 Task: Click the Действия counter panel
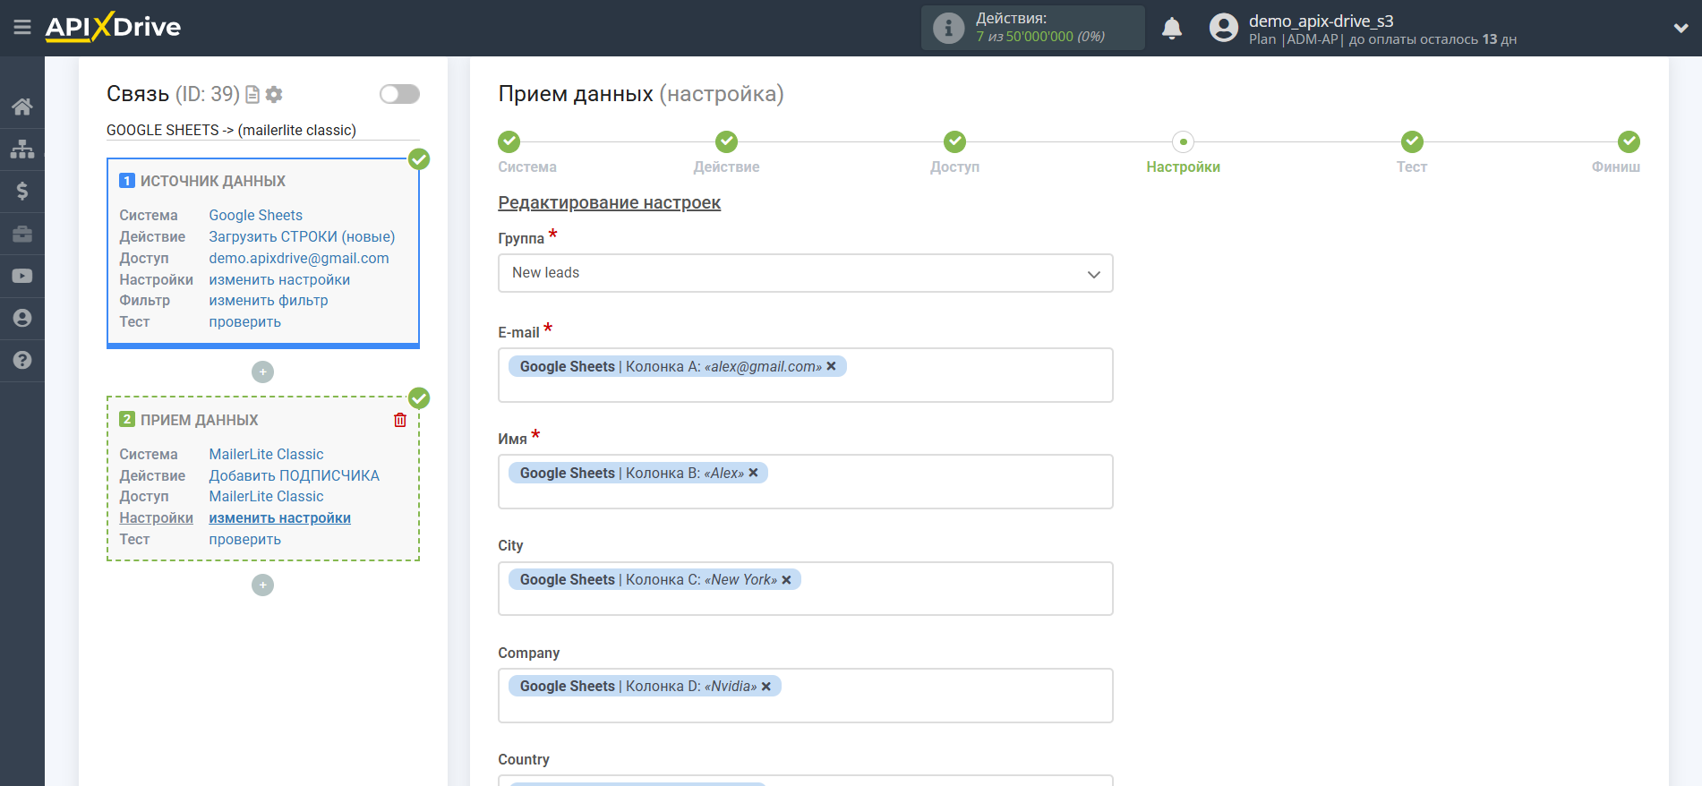coord(1032,28)
